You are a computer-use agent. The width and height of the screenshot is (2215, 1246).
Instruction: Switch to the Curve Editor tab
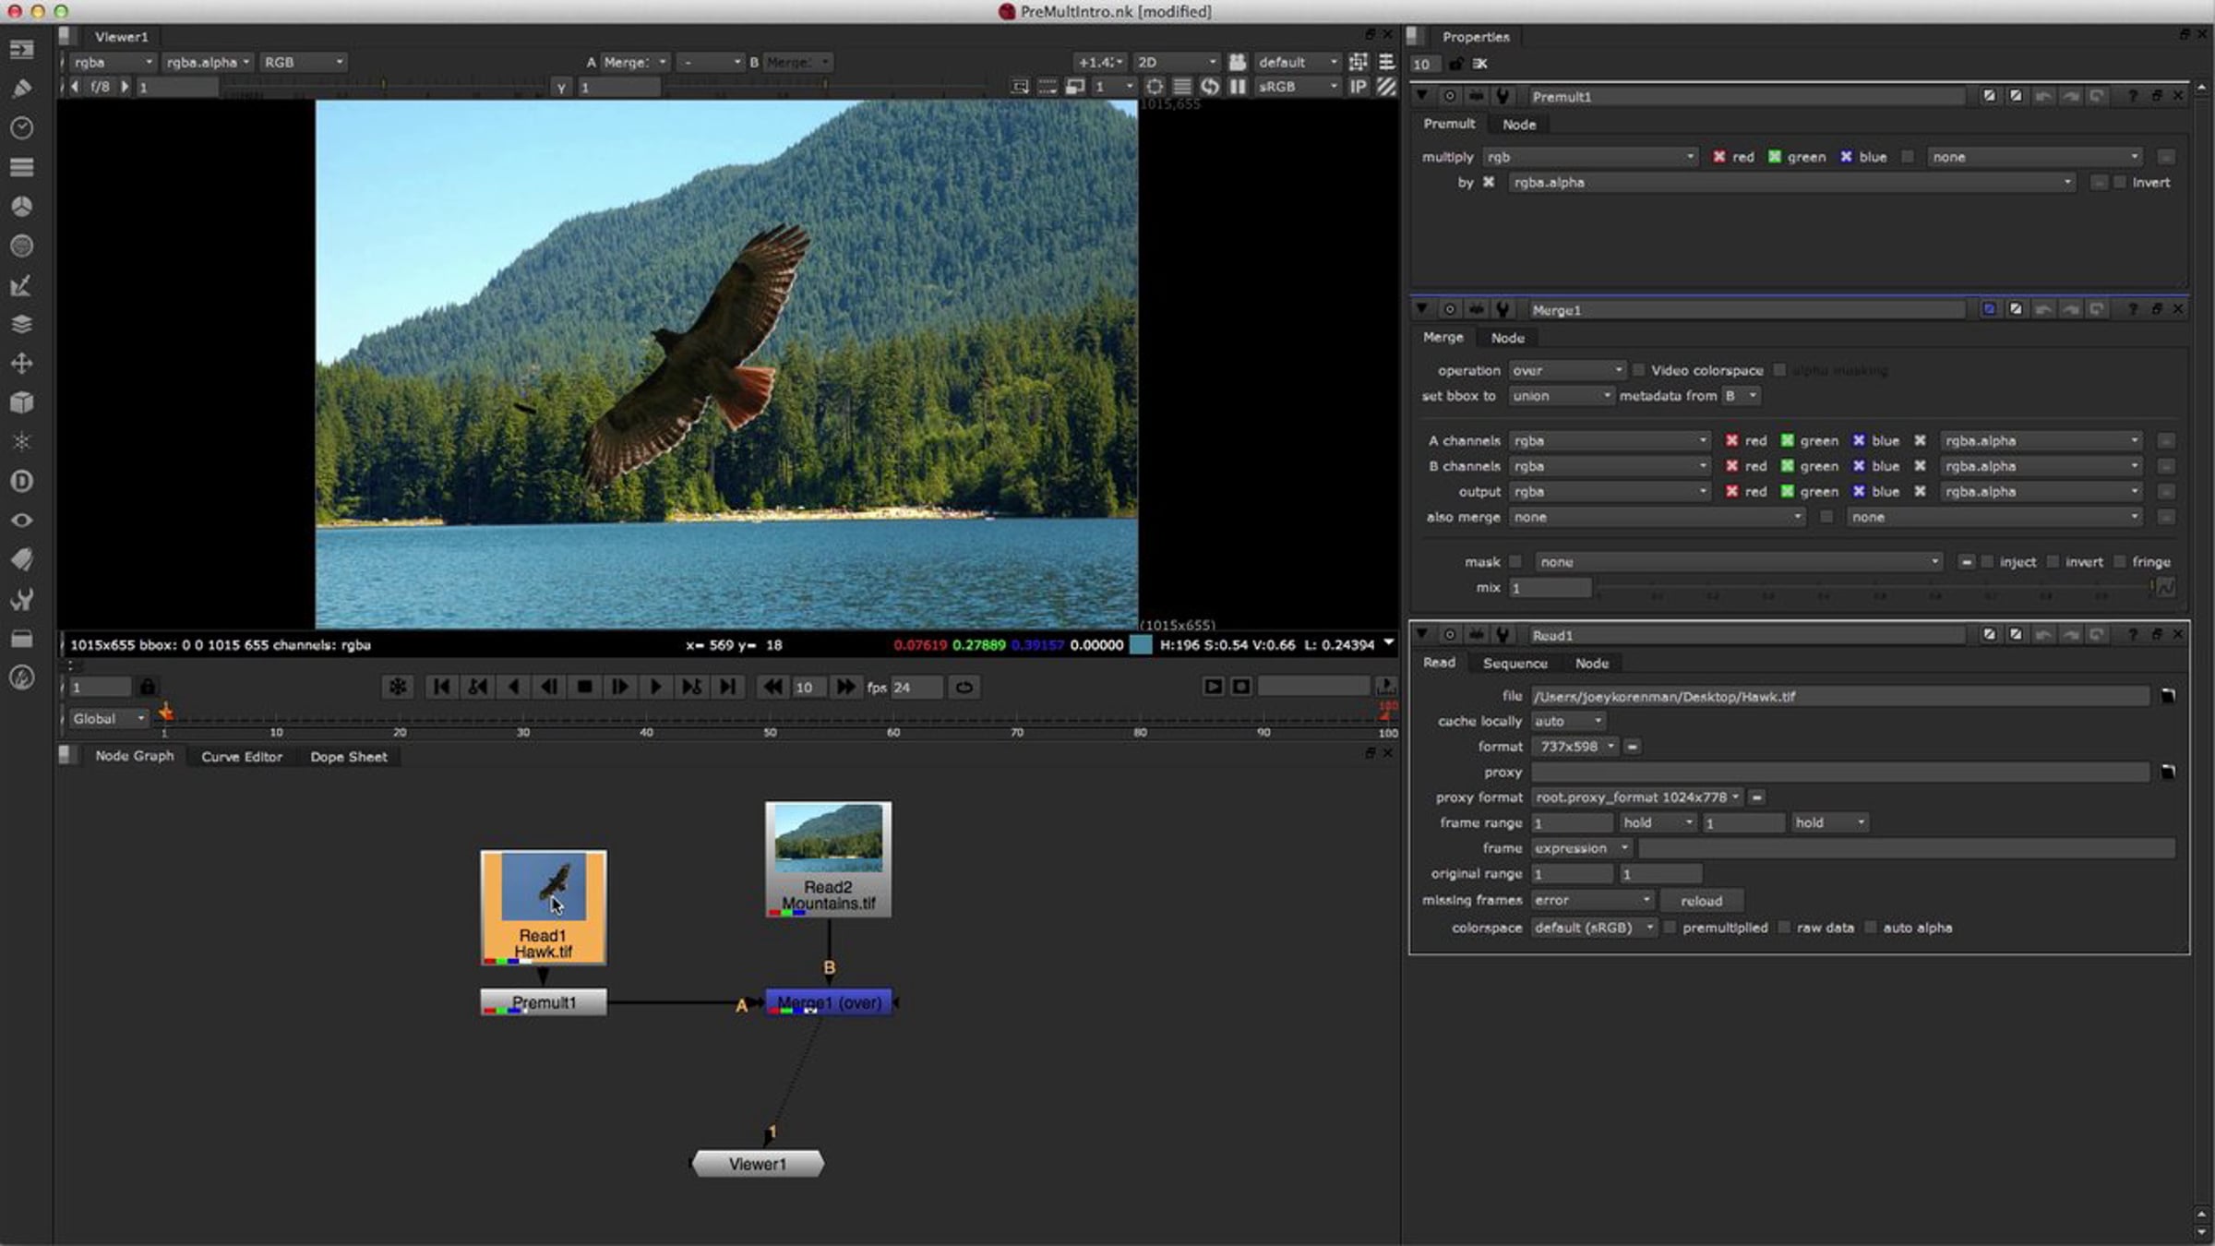pos(242,757)
